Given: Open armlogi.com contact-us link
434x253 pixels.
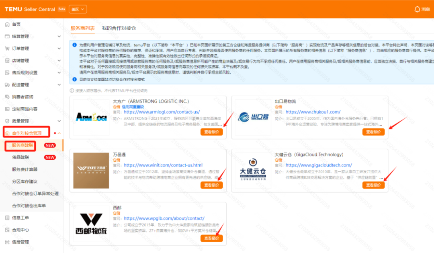Looking at the screenshot, I should [162, 112].
